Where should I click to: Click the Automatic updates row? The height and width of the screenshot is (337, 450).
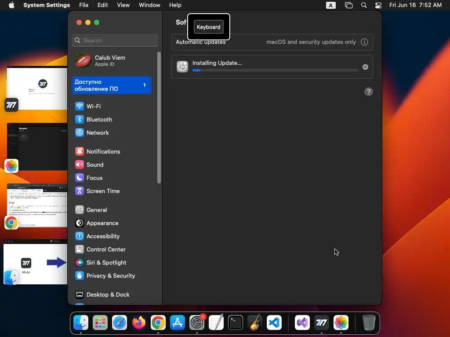tap(272, 42)
